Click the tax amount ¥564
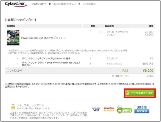Viewport: 161px width, 122px height. click(150, 76)
